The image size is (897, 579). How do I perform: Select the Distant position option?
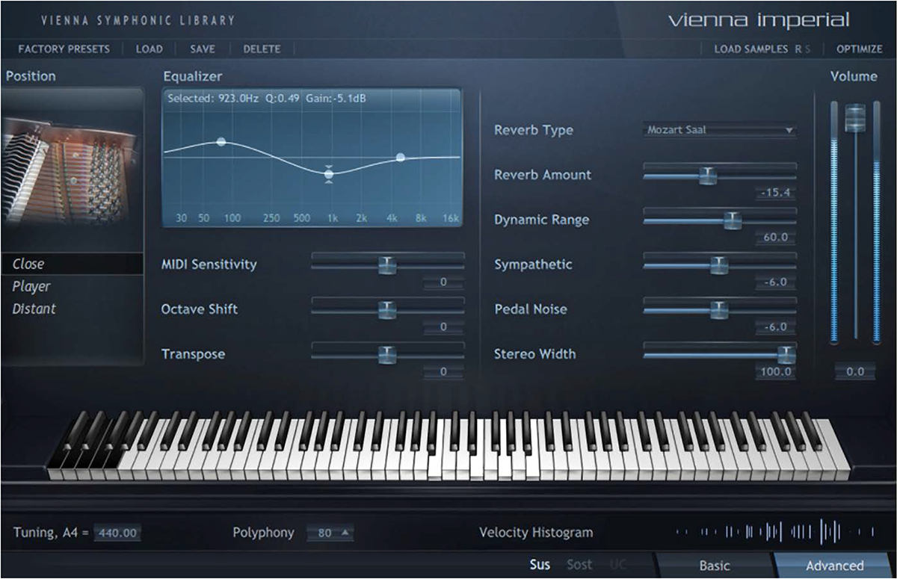point(34,309)
